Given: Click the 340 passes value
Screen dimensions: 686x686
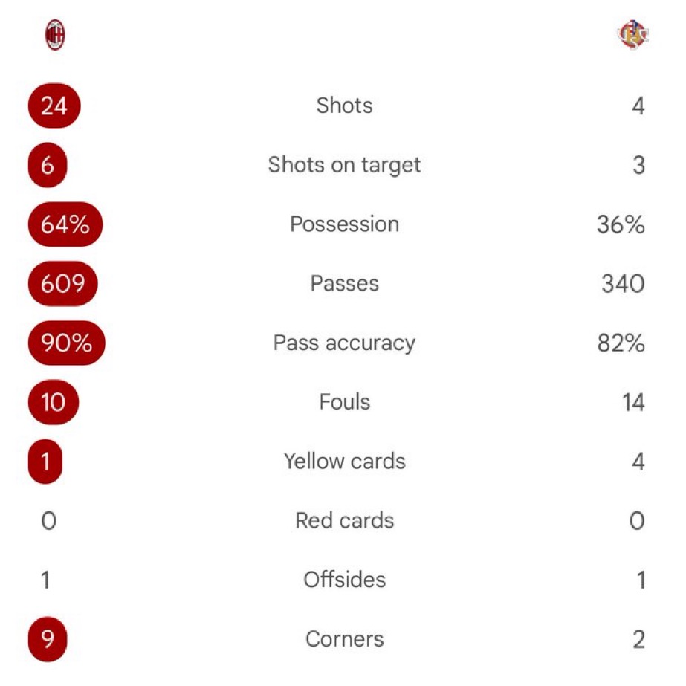Looking at the screenshot, I should pos(623,284).
